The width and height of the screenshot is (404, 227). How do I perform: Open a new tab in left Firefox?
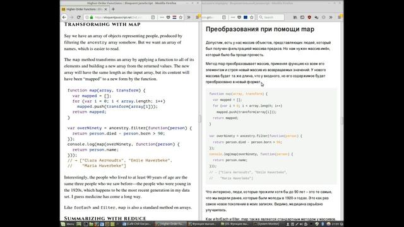[x=113, y=9]
